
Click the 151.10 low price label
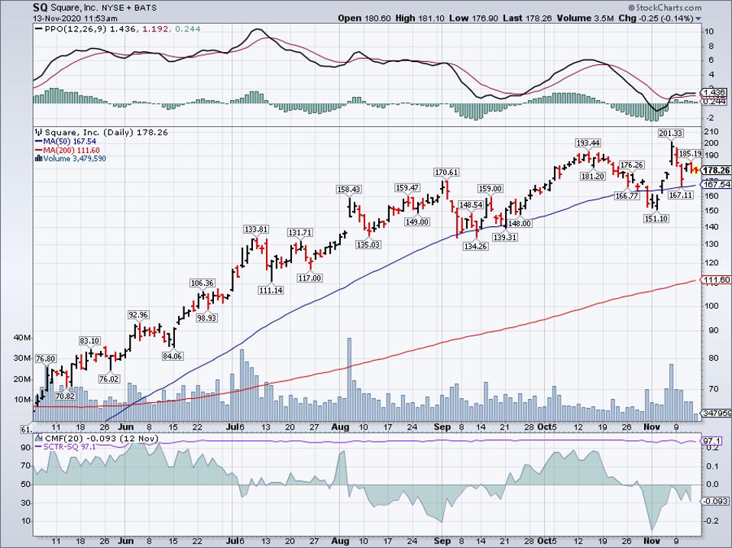pyautogui.click(x=656, y=219)
